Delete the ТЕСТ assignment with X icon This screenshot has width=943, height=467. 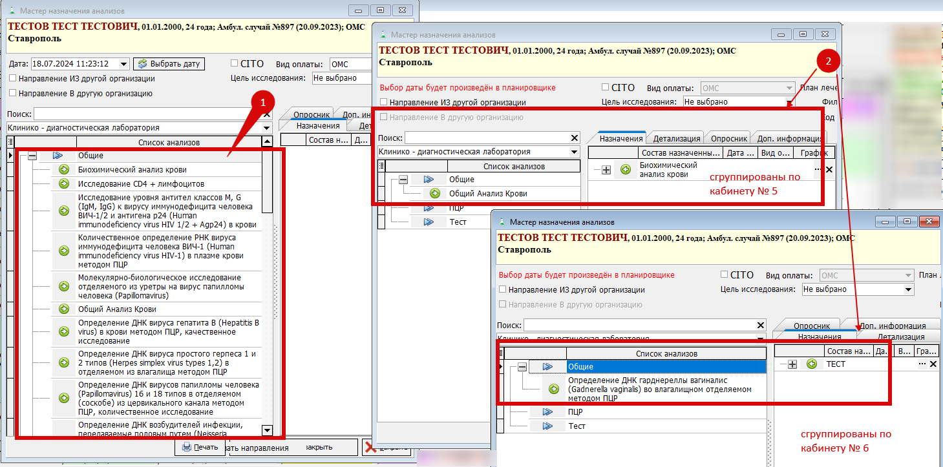[933, 364]
